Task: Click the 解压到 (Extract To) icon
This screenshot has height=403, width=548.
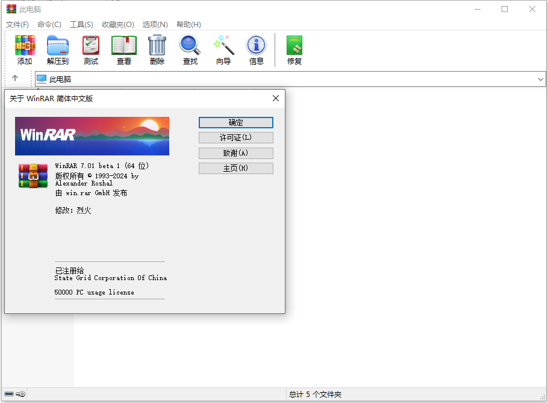Action: 58,49
